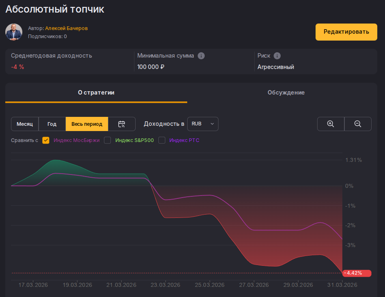Click the Доходность в label
385x297 pixels.
click(x=164, y=124)
